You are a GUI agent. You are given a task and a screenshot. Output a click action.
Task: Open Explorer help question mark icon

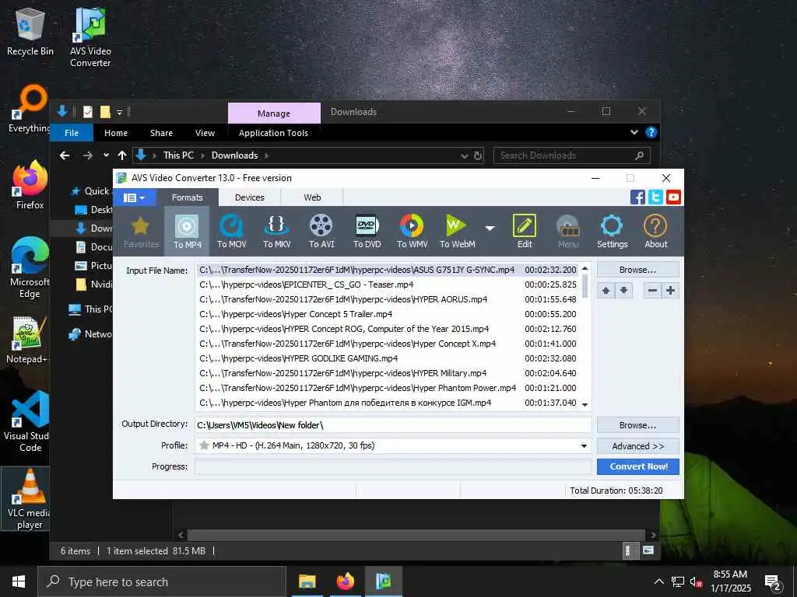(x=651, y=132)
